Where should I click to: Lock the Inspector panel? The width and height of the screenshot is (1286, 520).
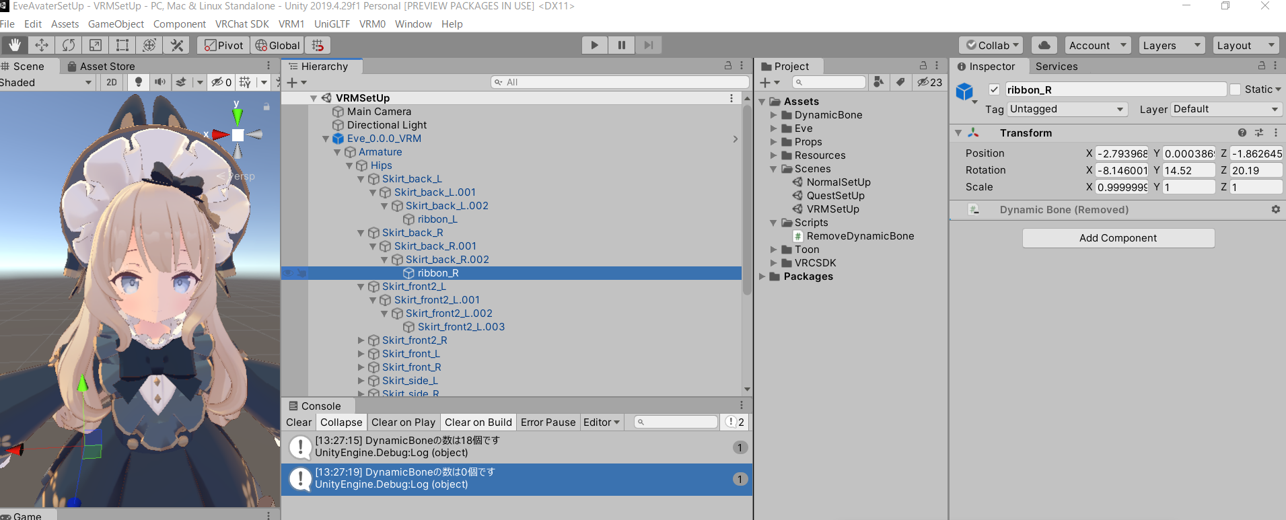[1262, 66]
